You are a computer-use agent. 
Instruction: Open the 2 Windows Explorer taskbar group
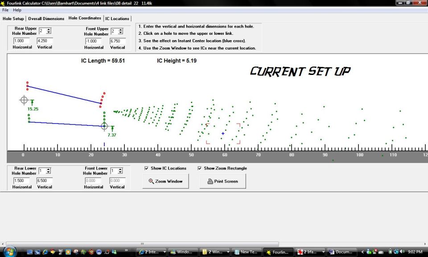[x=215, y=252]
